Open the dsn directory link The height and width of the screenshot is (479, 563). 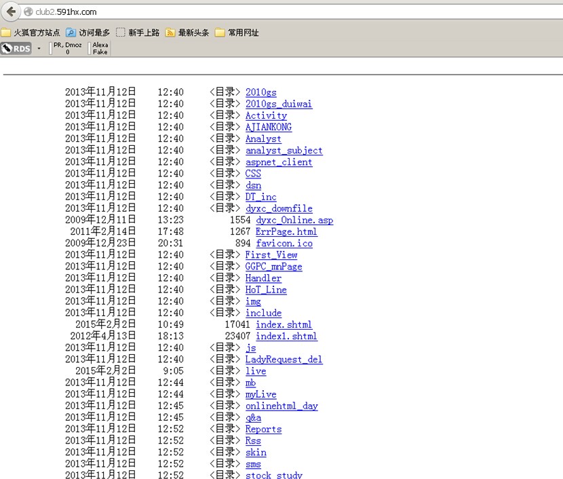253,185
